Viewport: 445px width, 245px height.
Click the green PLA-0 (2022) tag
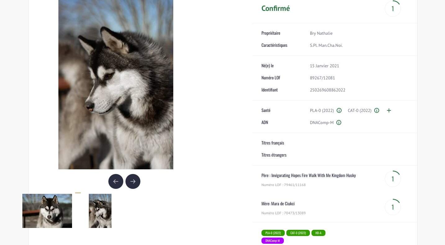click(x=273, y=233)
